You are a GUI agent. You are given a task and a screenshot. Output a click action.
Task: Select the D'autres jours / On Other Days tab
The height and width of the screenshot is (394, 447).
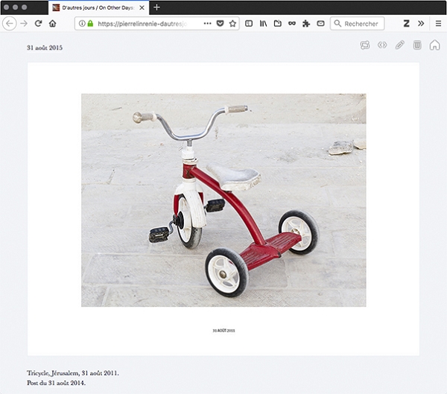(95, 7)
